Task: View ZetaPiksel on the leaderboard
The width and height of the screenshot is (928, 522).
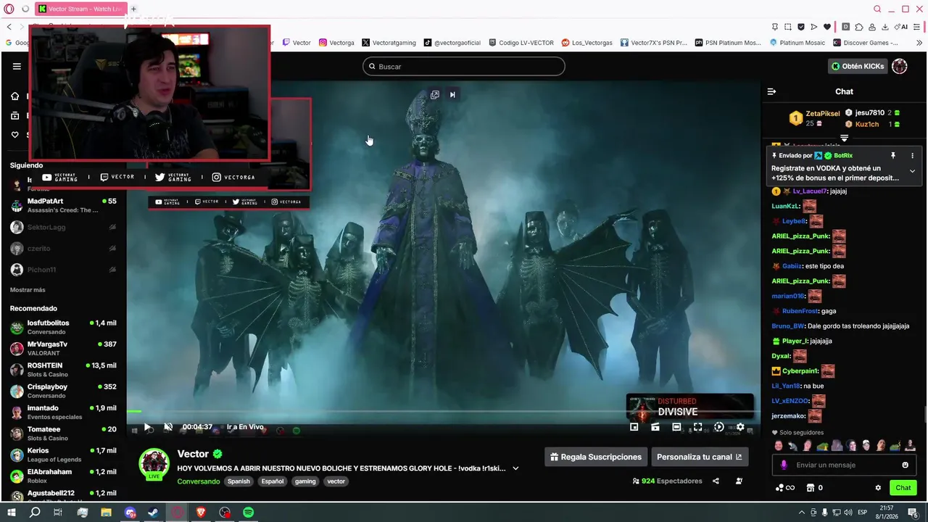Action: click(x=822, y=113)
